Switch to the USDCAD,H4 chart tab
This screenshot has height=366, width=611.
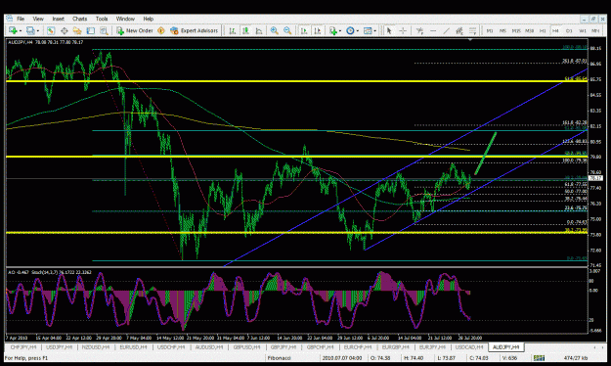(469, 346)
